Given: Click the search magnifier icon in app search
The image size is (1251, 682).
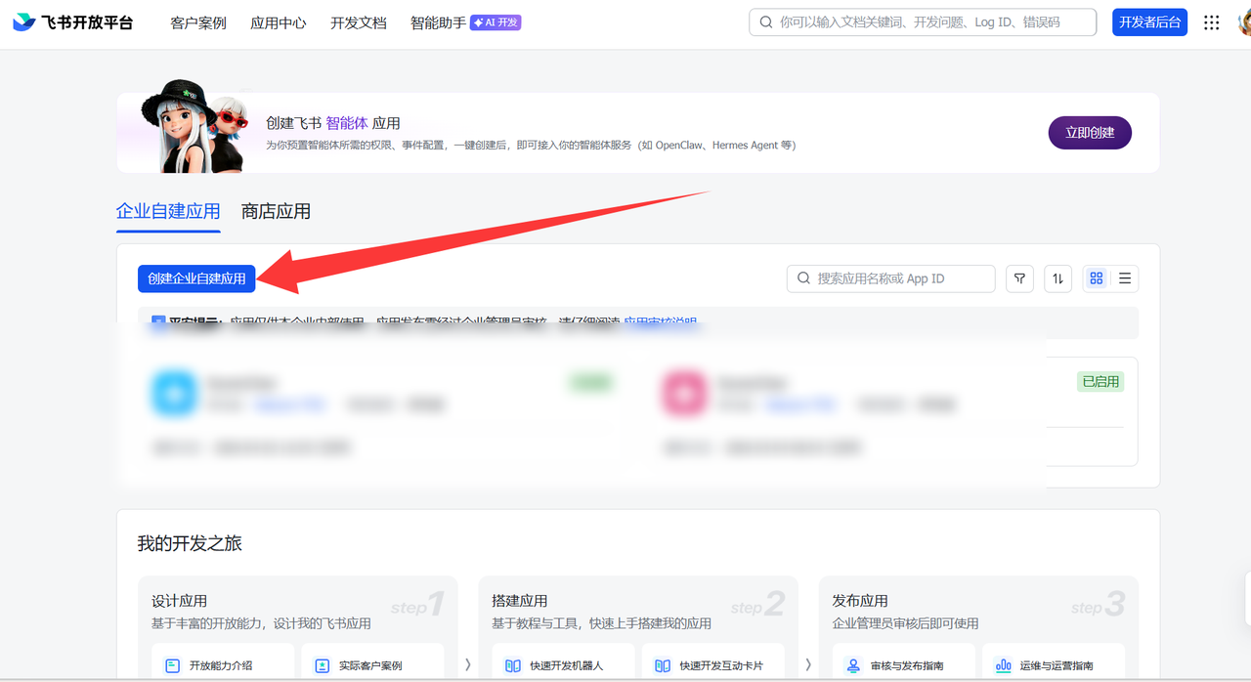Looking at the screenshot, I should point(803,278).
